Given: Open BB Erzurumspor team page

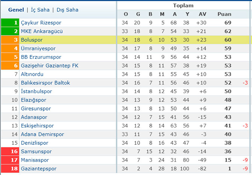Looking at the screenshot, I should point(41,57).
